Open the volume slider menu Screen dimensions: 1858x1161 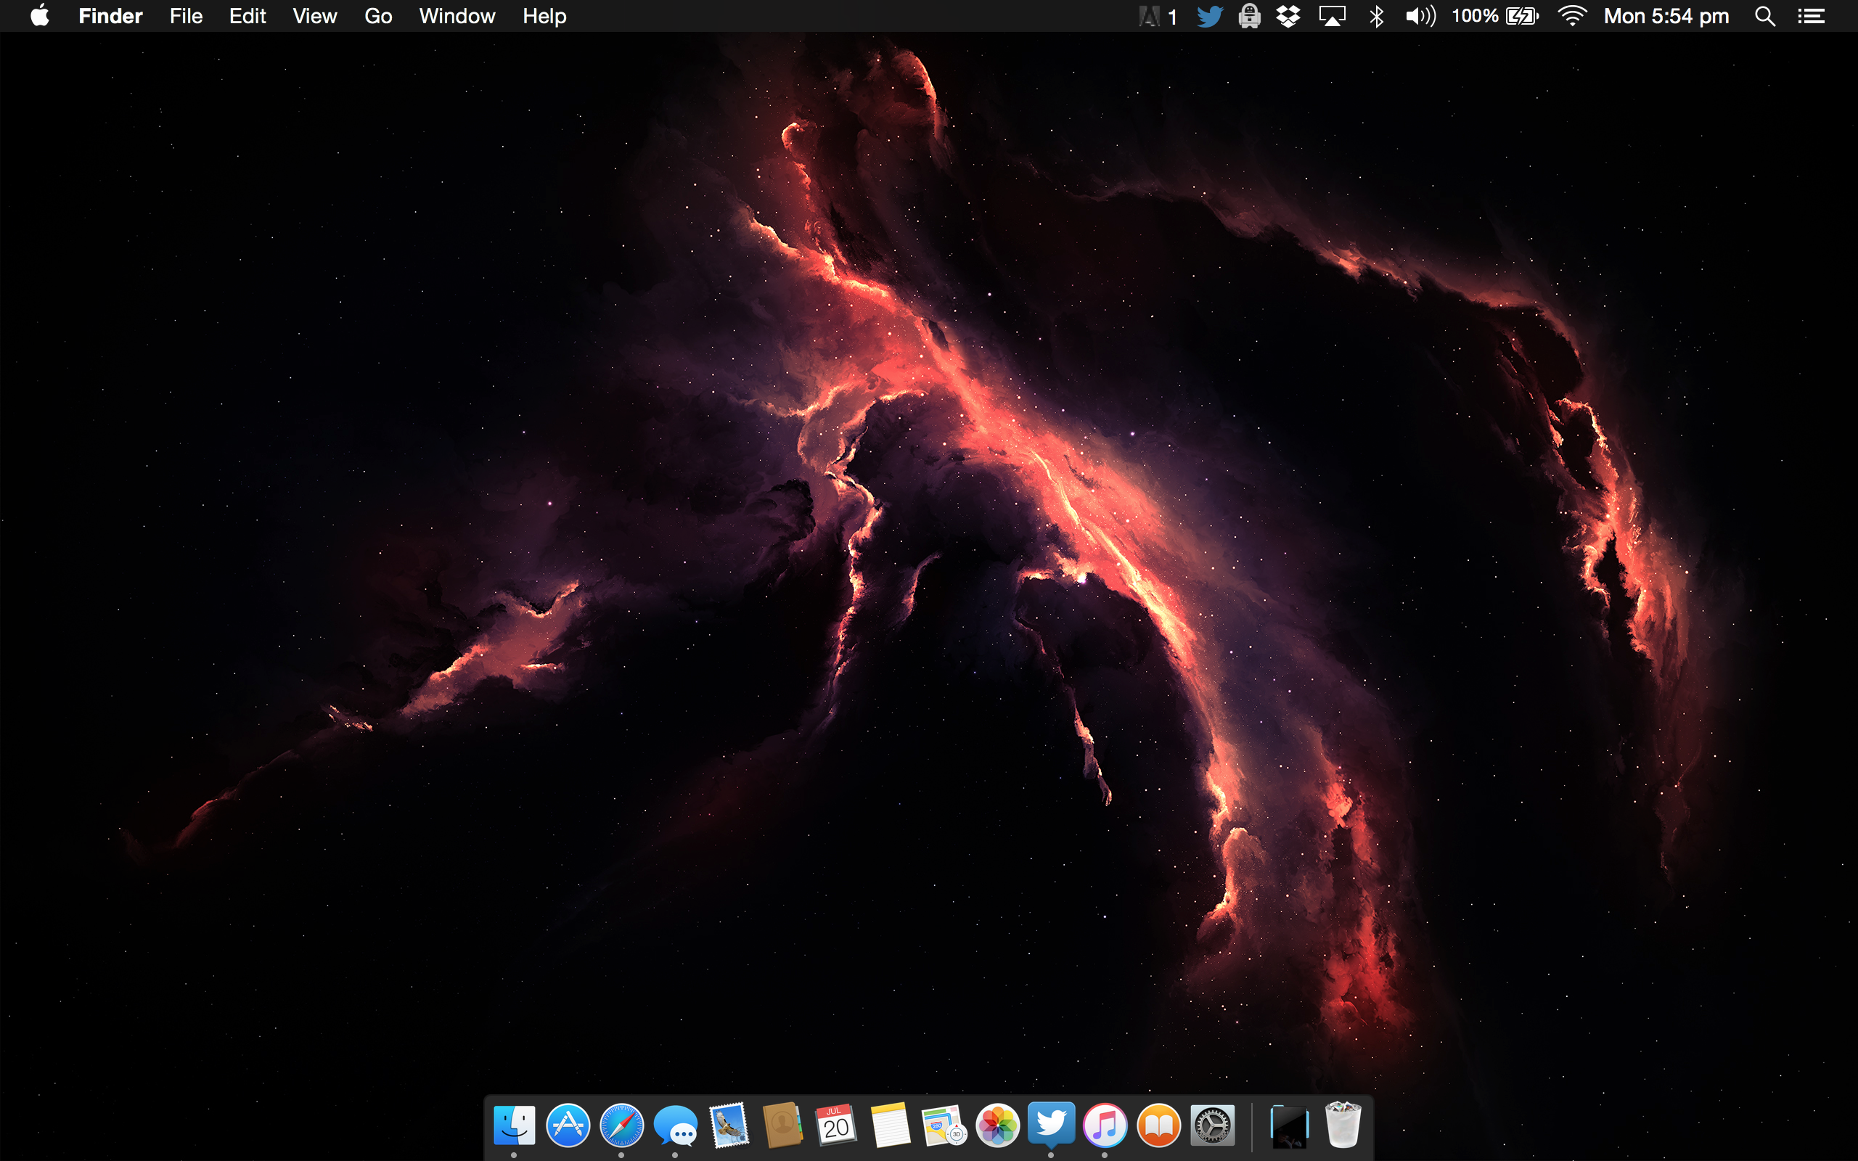click(x=1420, y=16)
